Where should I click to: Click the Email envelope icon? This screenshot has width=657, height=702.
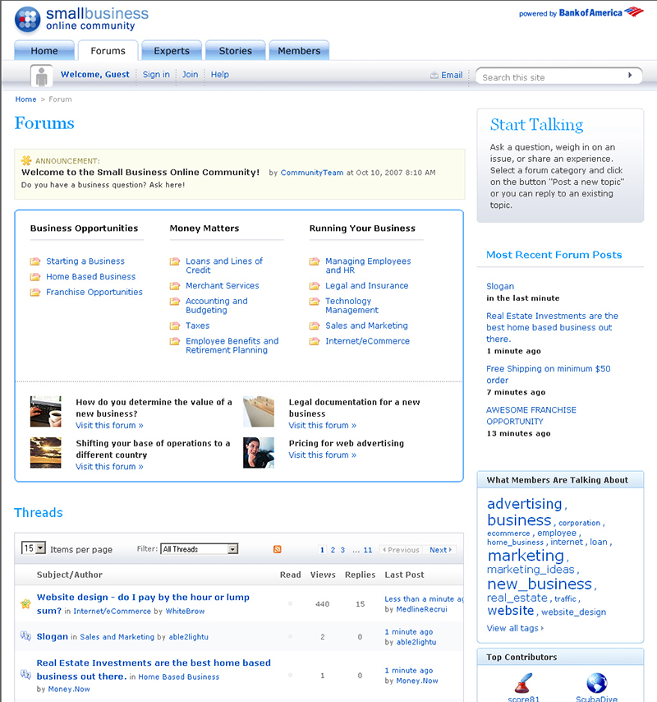coord(434,76)
